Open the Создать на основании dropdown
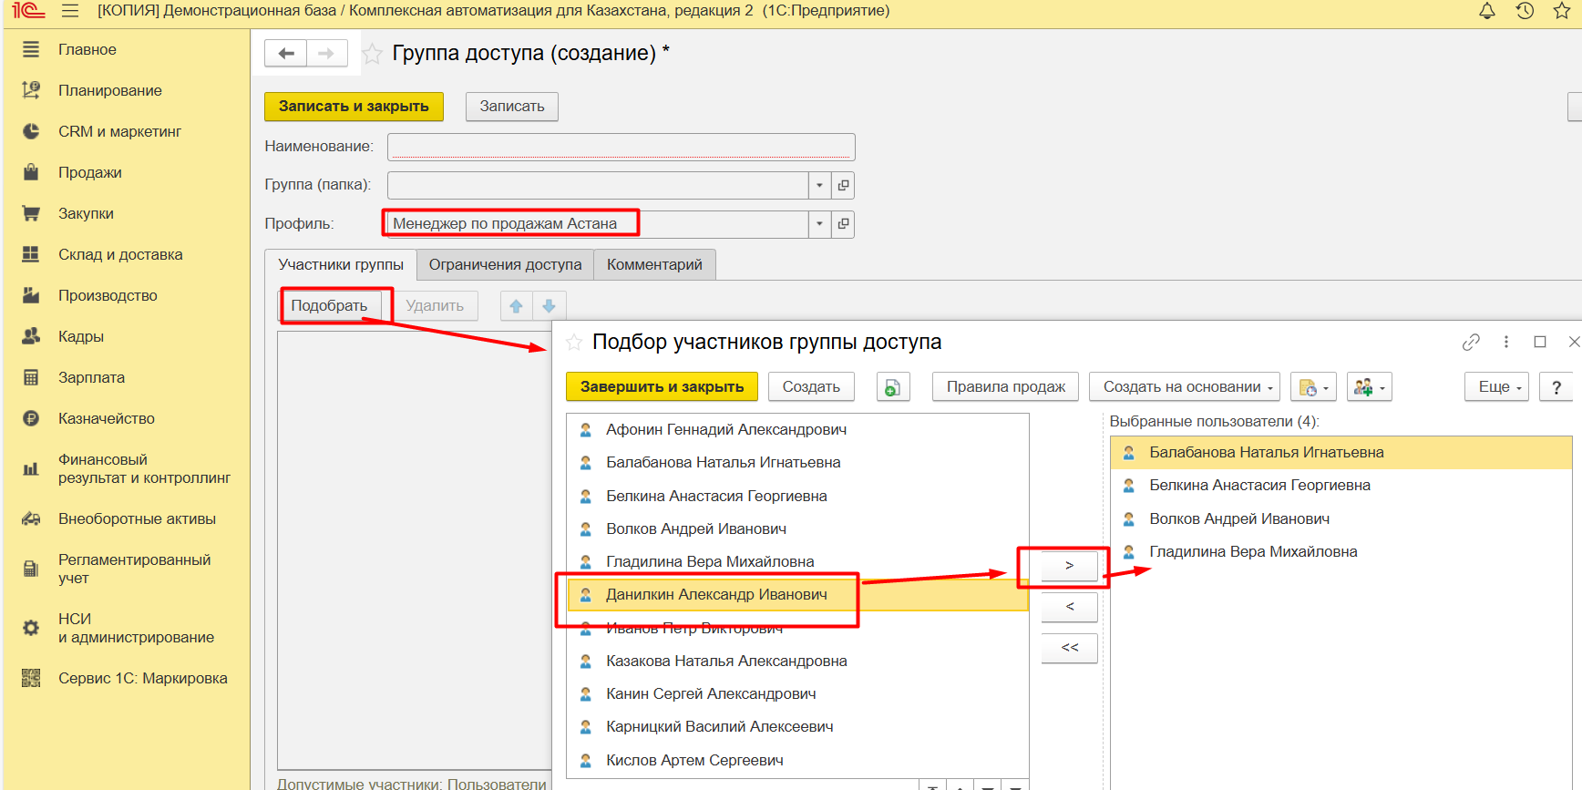The height and width of the screenshot is (790, 1582). coord(1186,387)
